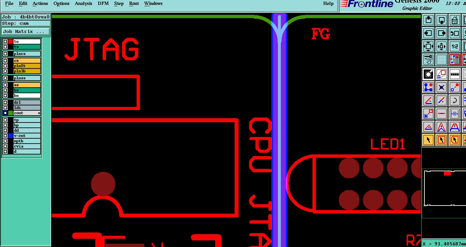The height and width of the screenshot is (247, 466).
Task: Select the red-blue angle line tool
Action: tap(428, 100)
